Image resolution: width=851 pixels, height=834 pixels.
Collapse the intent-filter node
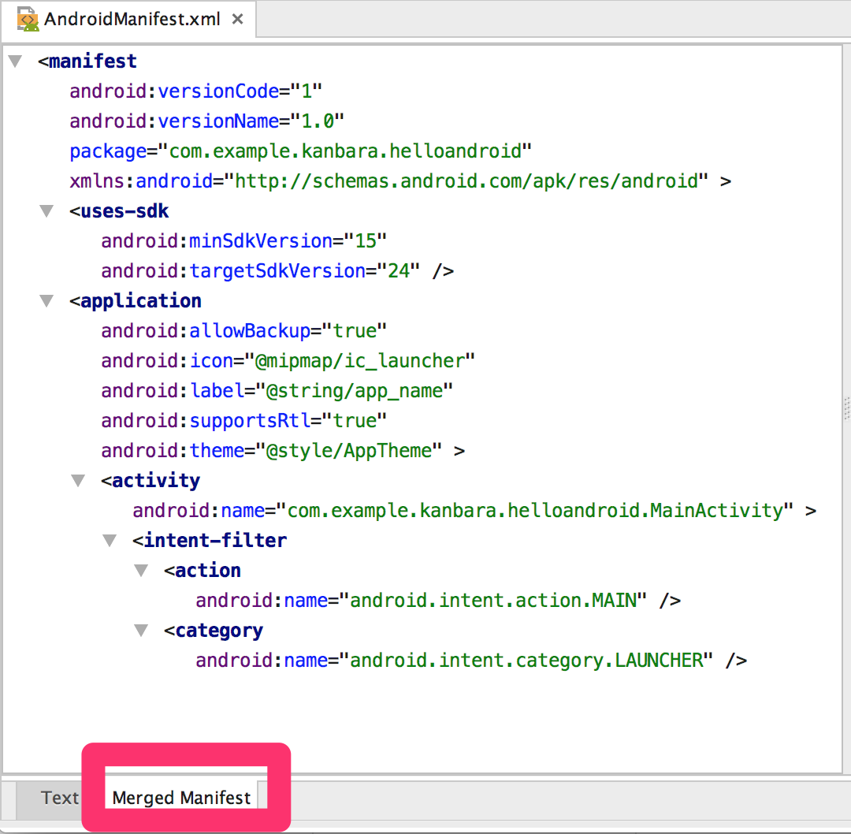110,540
